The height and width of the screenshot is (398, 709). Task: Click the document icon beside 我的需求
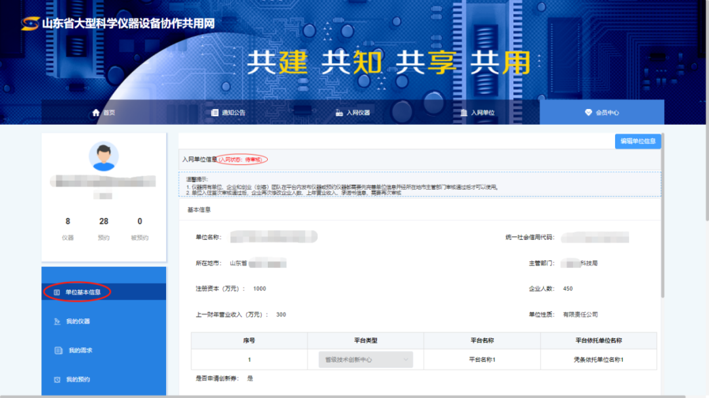(57, 350)
